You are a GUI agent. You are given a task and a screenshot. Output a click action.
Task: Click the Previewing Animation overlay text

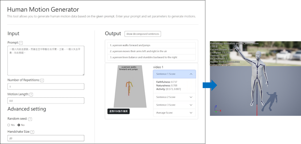(x=234, y=44)
